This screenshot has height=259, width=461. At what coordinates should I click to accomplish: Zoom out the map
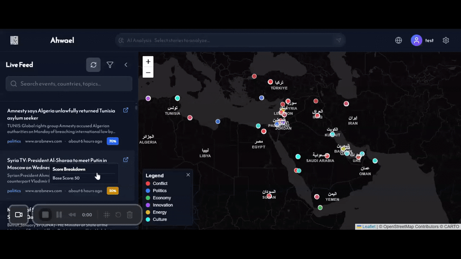[x=148, y=72]
